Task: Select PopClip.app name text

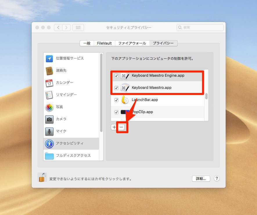Action: click(x=142, y=112)
